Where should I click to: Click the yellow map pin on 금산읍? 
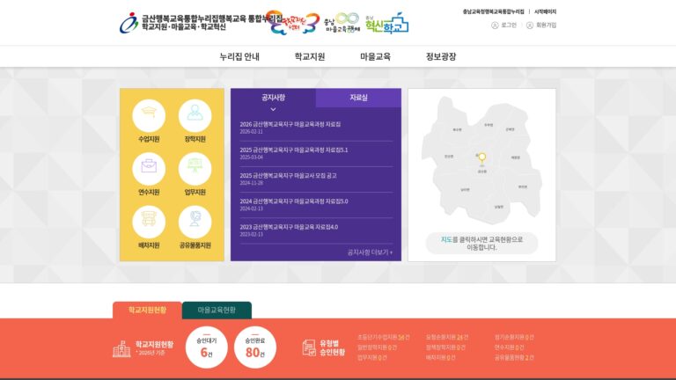tap(482, 157)
